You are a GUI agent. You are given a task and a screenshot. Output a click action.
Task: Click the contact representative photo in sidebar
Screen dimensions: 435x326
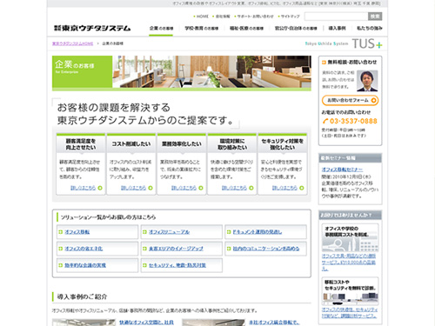[x=367, y=81]
